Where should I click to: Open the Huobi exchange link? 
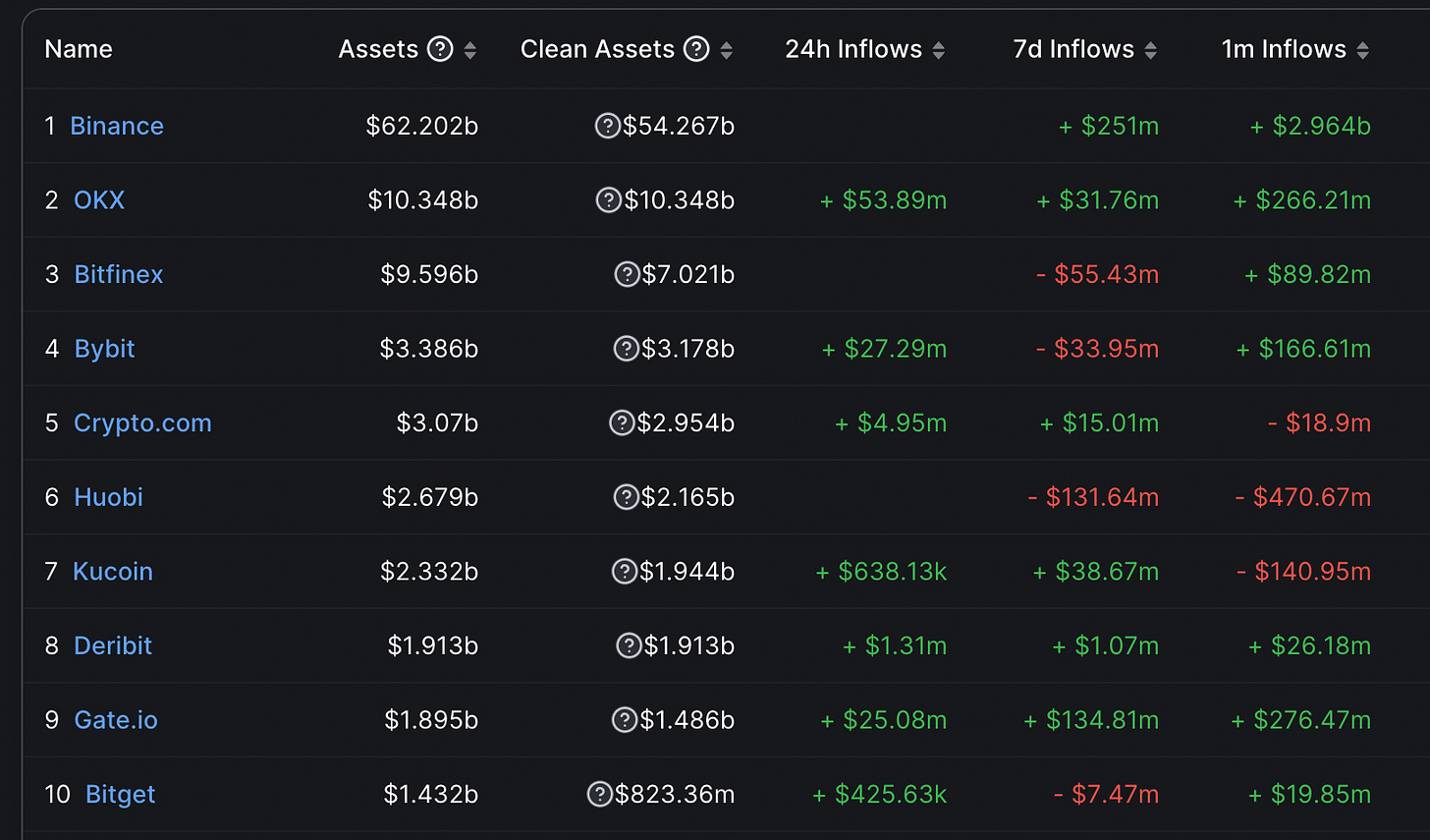[108, 497]
